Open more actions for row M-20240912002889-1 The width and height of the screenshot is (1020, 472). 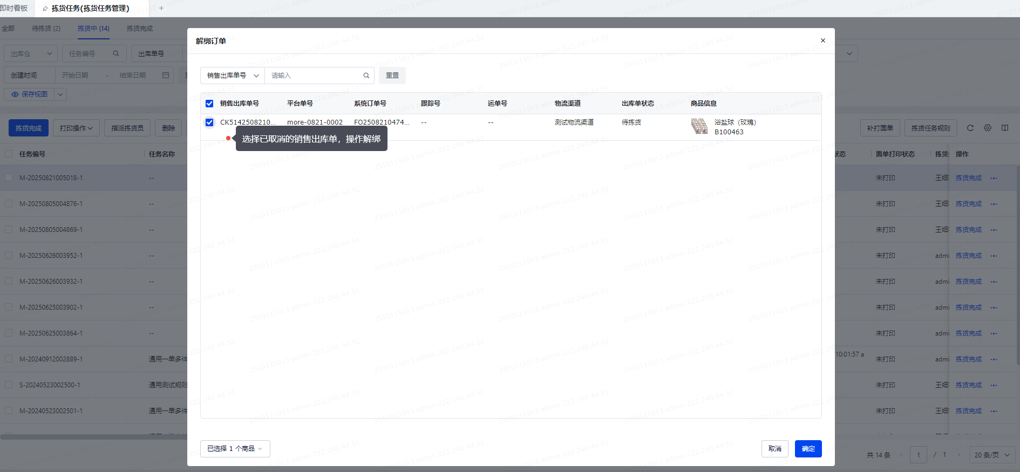pyautogui.click(x=994, y=359)
